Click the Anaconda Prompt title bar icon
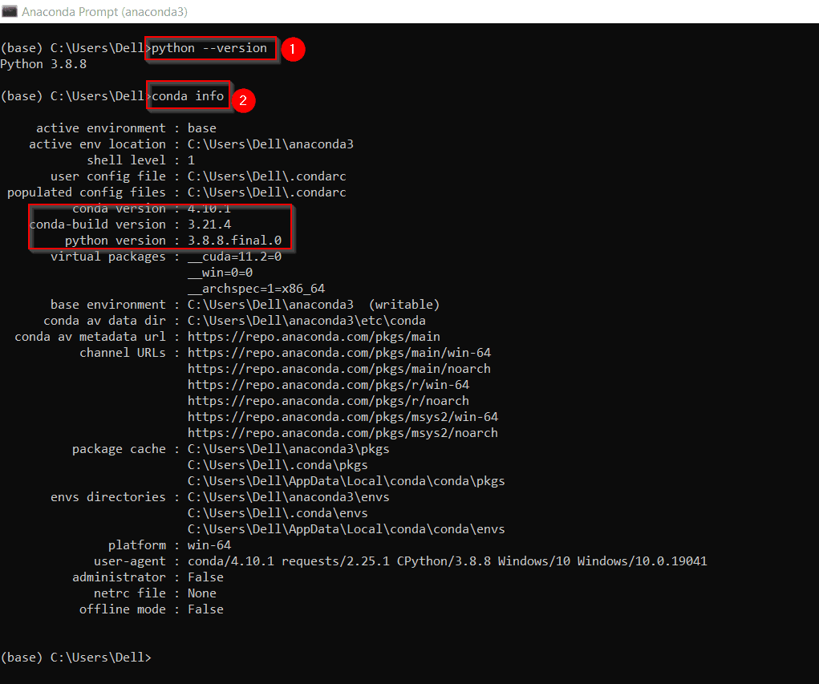Screen dimensions: 819x684 10,12
